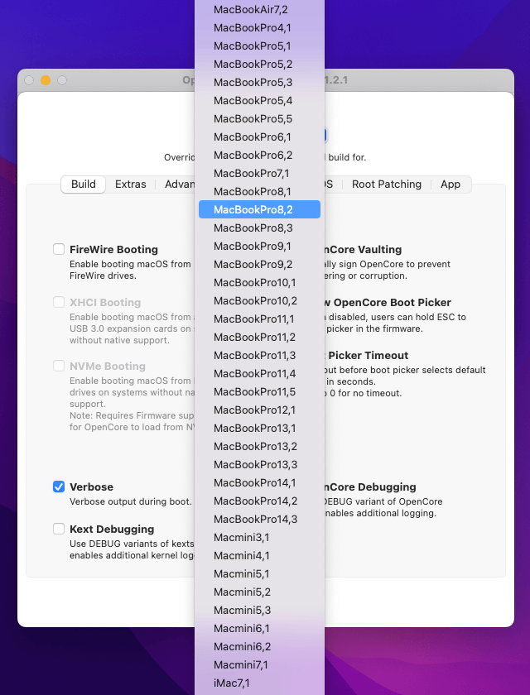Pick MacBookPro4,1 from the model list
Screen dimensions: 530x695
click(x=253, y=27)
